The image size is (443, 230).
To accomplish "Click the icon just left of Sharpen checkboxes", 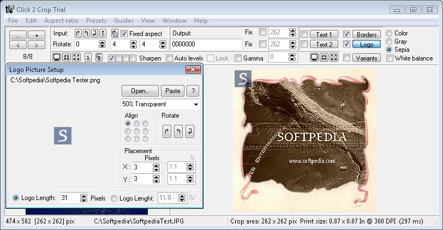I will 99,58.
